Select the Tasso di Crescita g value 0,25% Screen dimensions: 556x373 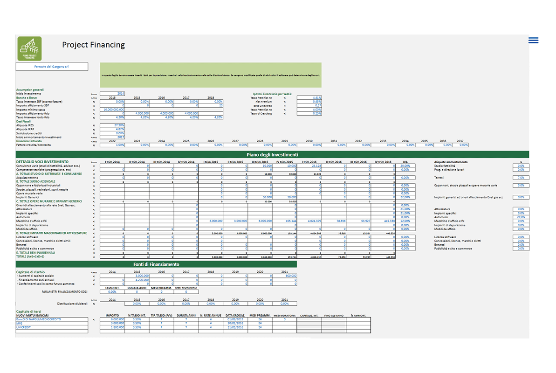pos(309,114)
